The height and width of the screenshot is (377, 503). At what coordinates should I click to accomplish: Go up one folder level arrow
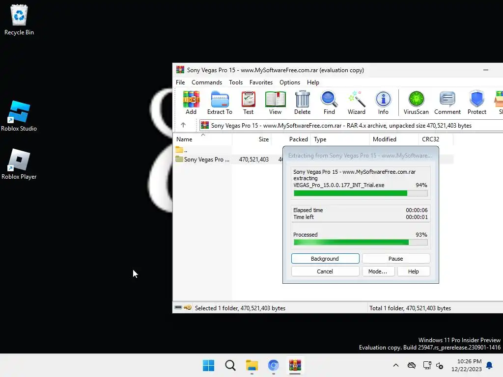click(183, 125)
